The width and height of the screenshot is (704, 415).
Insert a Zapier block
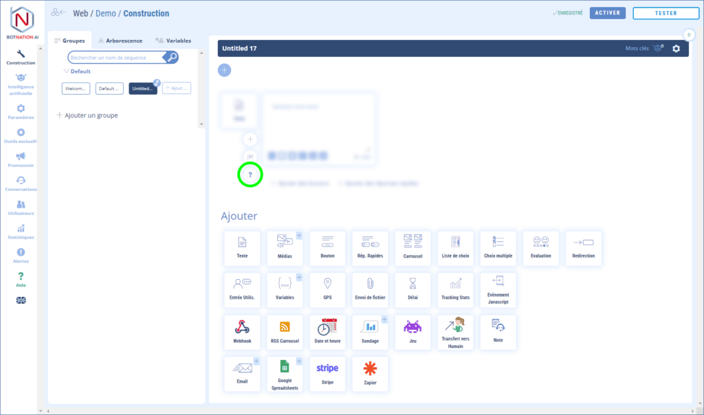coord(370,374)
